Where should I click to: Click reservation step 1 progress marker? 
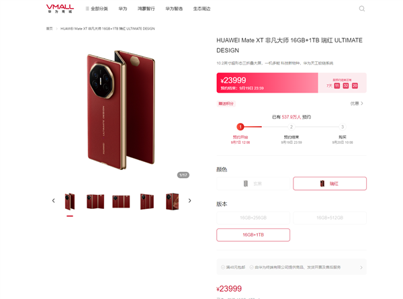pyautogui.click(x=240, y=127)
